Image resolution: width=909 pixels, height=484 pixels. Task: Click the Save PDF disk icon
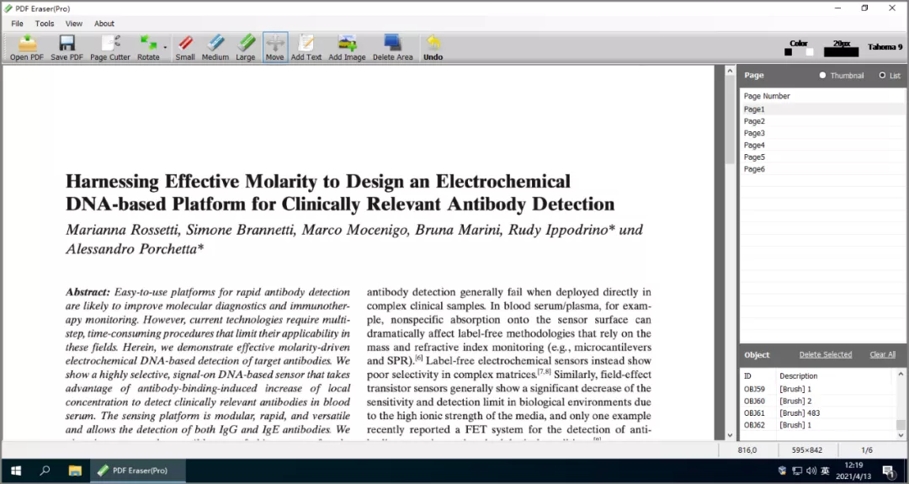click(66, 44)
